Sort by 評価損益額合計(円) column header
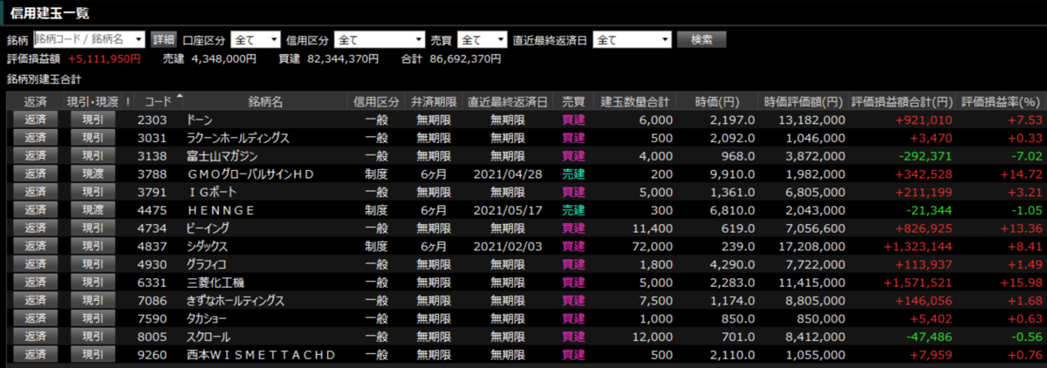The image size is (1047, 368). 902,101
